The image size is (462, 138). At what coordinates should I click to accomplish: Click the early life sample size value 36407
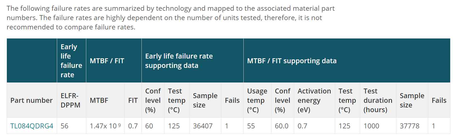pyautogui.click(x=203, y=126)
